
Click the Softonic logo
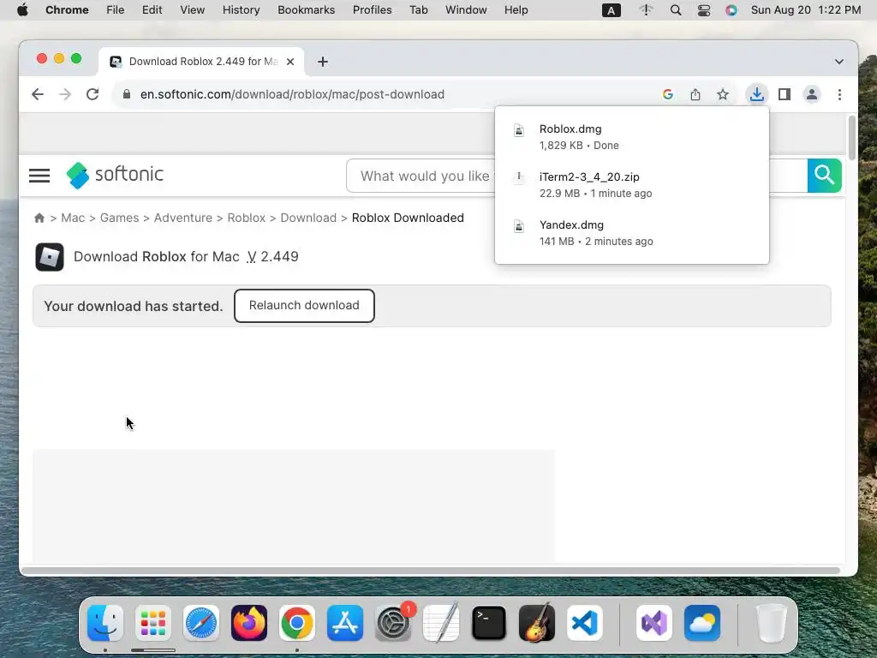pyautogui.click(x=115, y=175)
